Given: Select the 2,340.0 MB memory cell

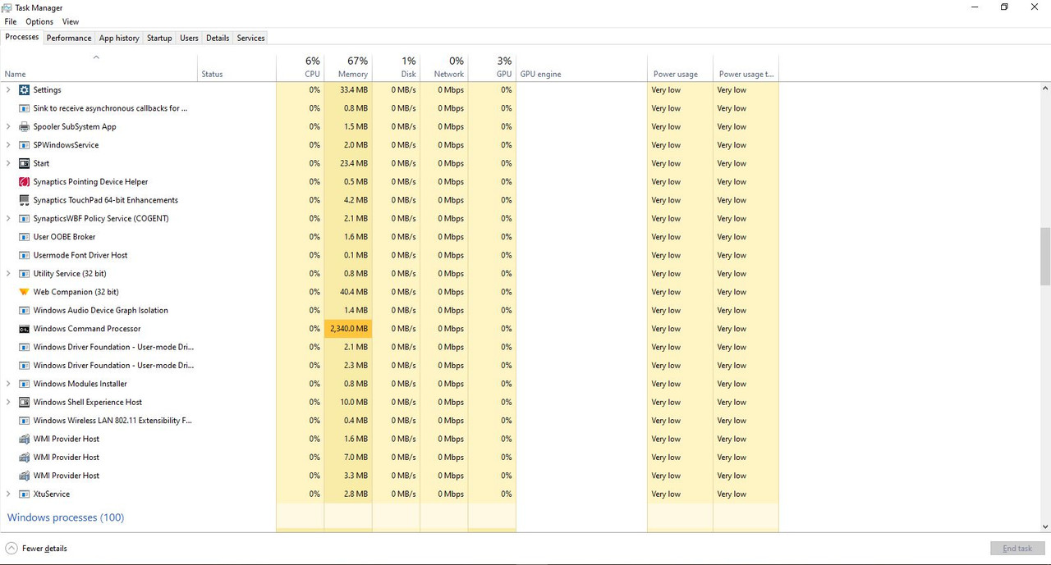Looking at the screenshot, I should pyautogui.click(x=348, y=329).
